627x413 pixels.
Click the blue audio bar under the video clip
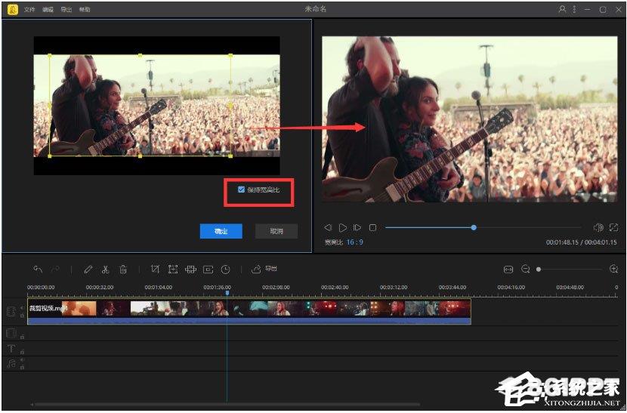pos(249,321)
